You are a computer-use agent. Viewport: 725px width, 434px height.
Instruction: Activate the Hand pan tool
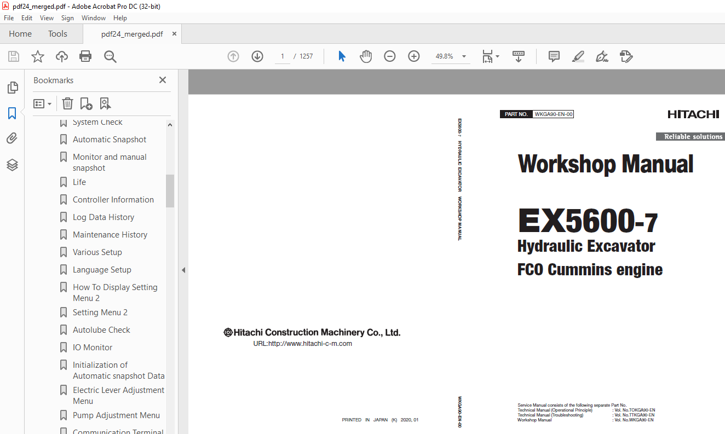[x=365, y=56]
